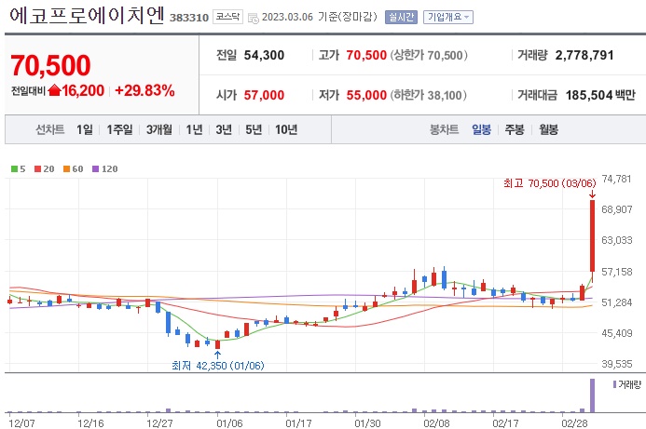646x429 pixels.
Task: Click the tallest purple volume bar
Action: (x=593, y=395)
